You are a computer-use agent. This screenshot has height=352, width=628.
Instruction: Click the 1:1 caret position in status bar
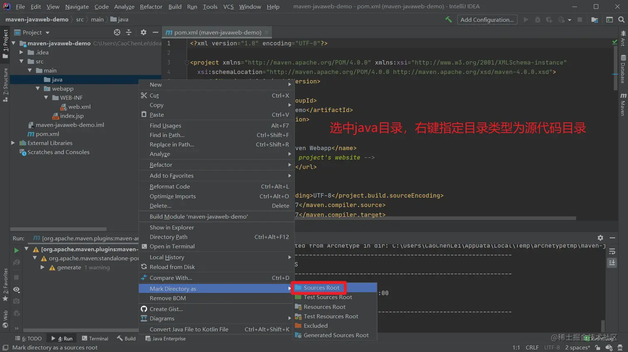(516, 347)
